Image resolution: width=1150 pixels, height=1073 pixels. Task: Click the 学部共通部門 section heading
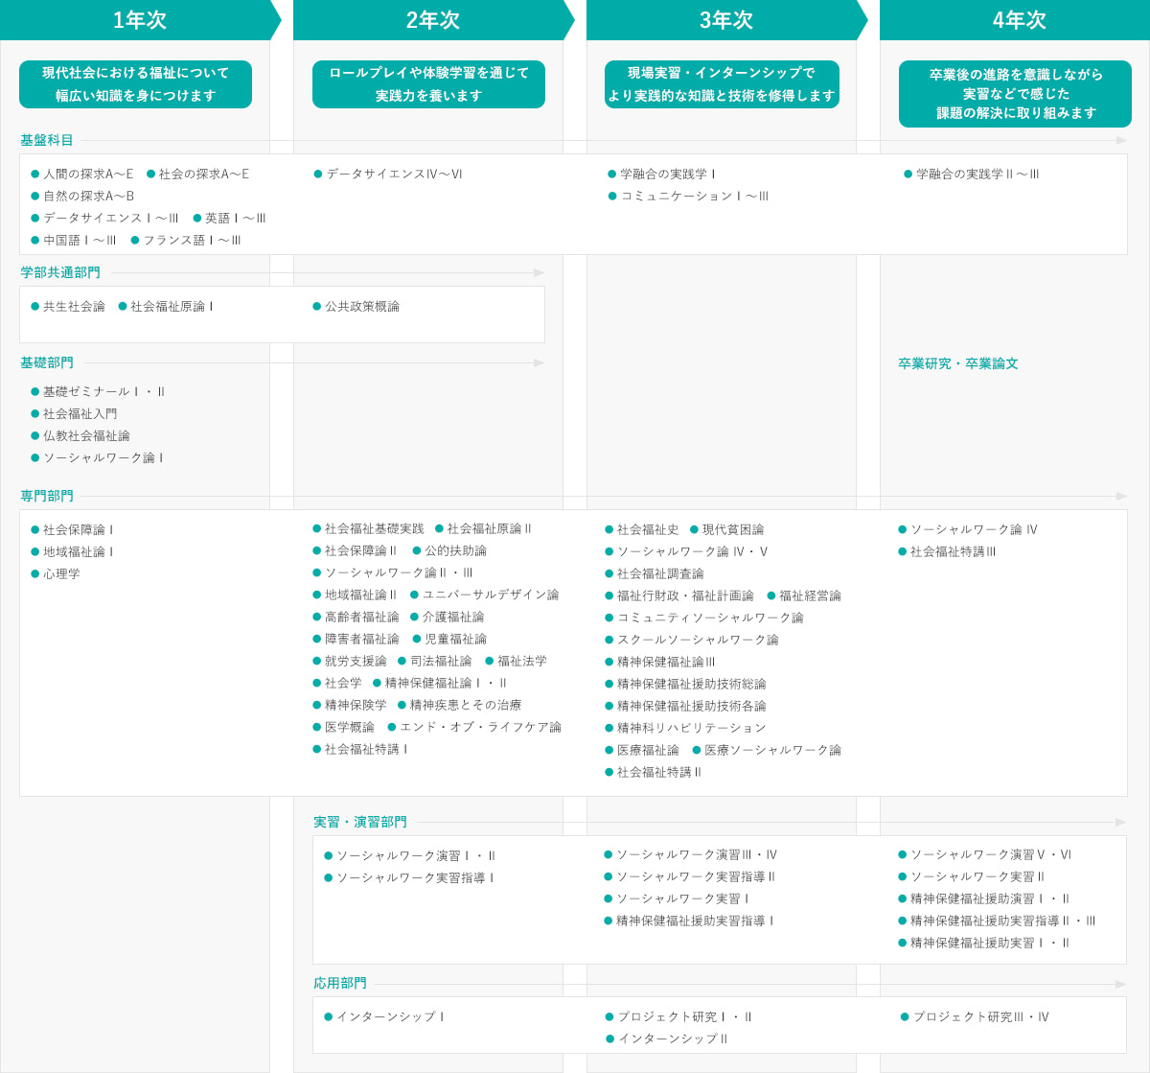pyautogui.click(x=60, y=272)
